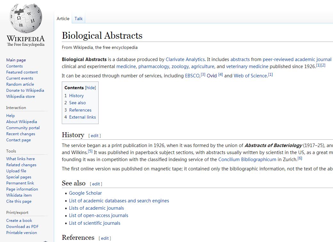Hide the Contents table

(91, 88)
